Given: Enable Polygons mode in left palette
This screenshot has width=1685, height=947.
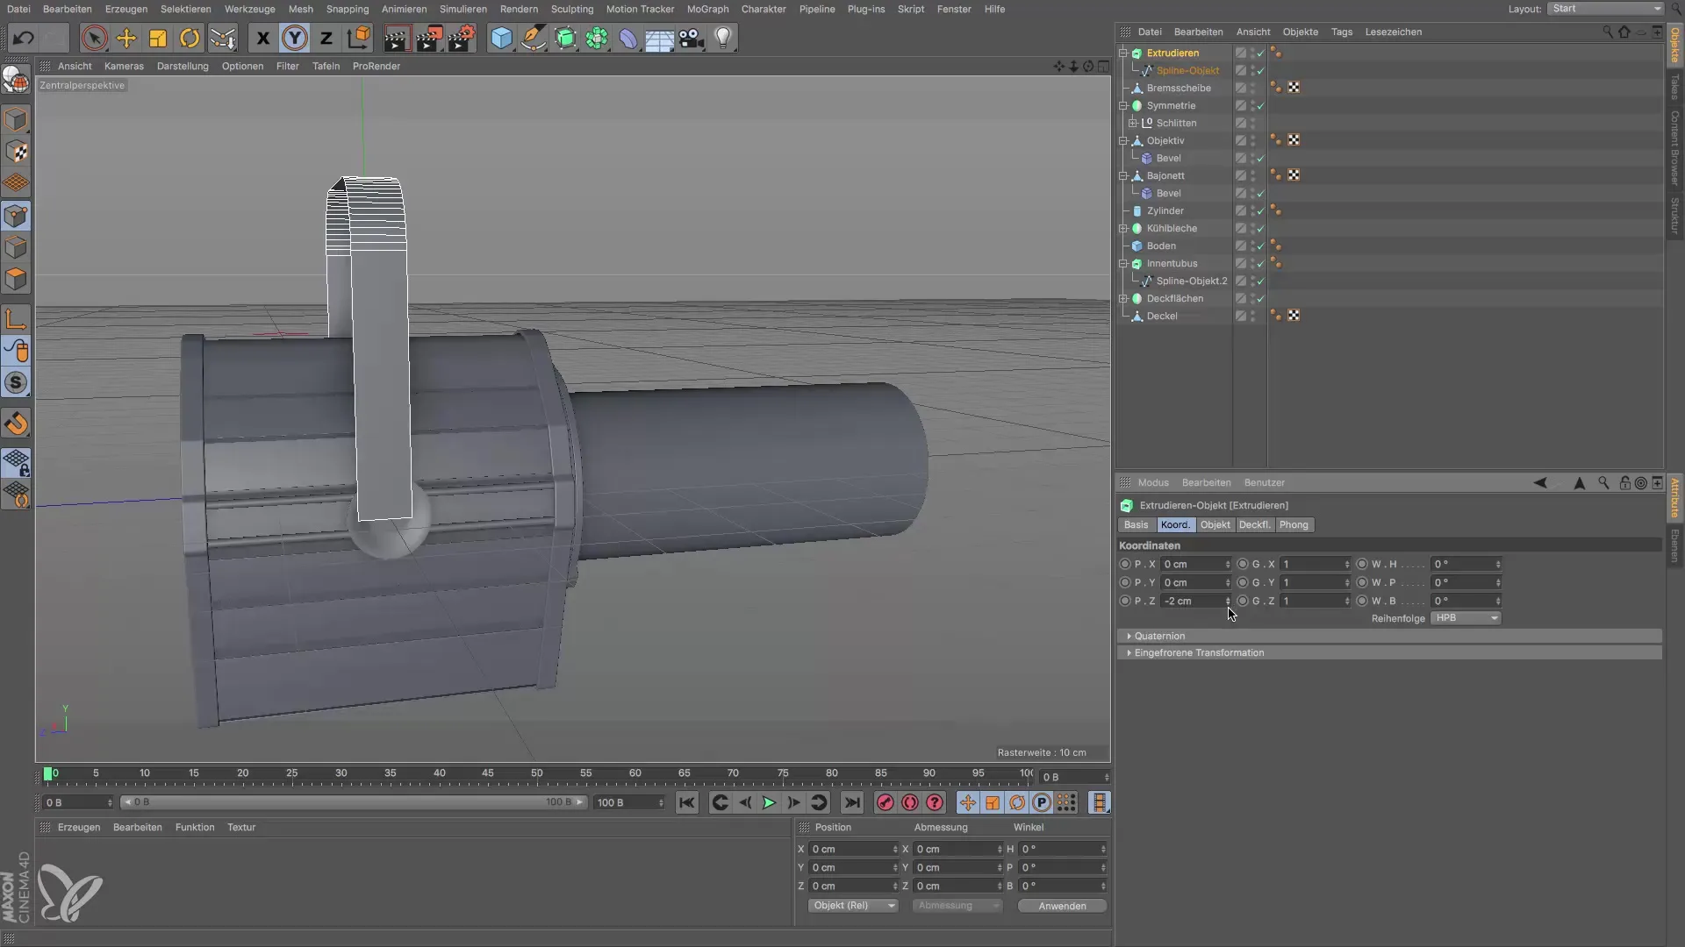Looking at the screenshot, I should coord(16,279).
